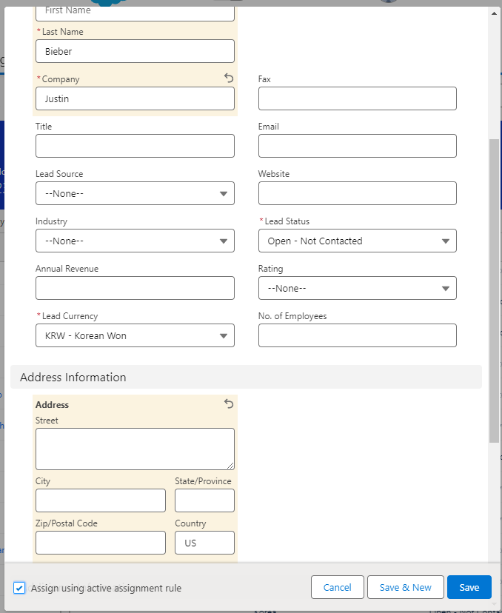
Task: Select the No. of Employees field
Action: [x=357, y=335]
